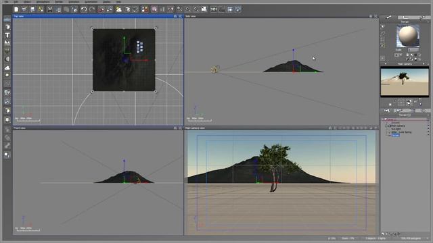Show previous camera using the left arrow

[x=386, y=64]
